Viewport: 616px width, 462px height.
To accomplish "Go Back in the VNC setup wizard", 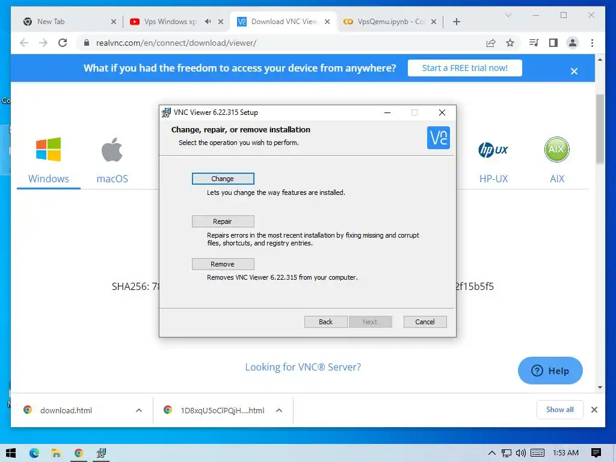I will coord(325,322).
